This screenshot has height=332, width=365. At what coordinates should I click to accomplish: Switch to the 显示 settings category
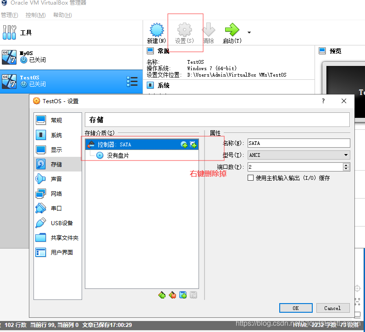click(58, 149)
